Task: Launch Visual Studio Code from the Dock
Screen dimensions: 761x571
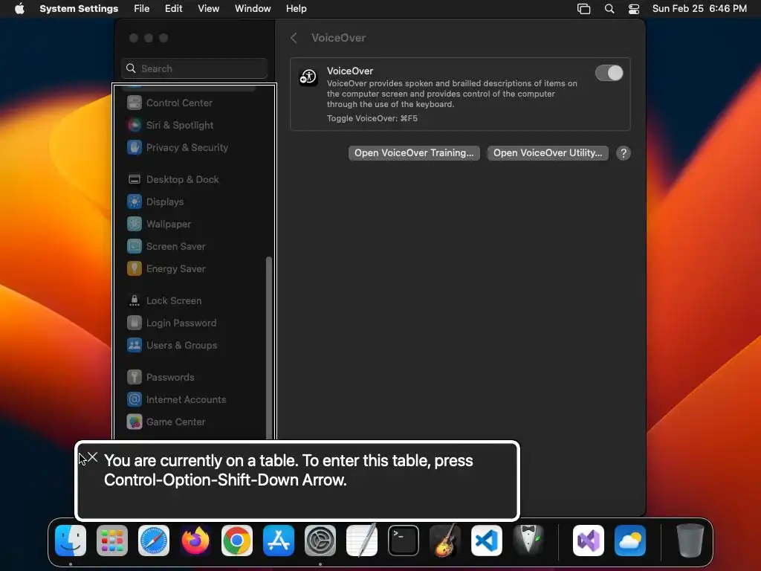Action: tap(487, 541)
